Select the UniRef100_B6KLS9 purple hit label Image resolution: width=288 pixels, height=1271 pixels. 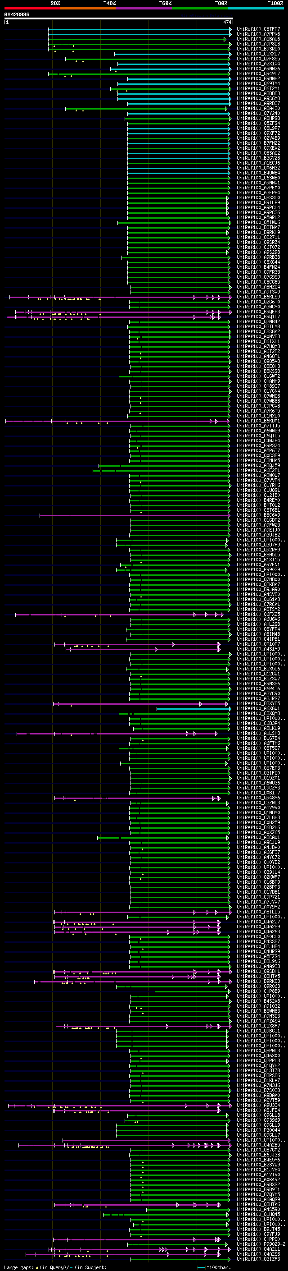(258, 297)
